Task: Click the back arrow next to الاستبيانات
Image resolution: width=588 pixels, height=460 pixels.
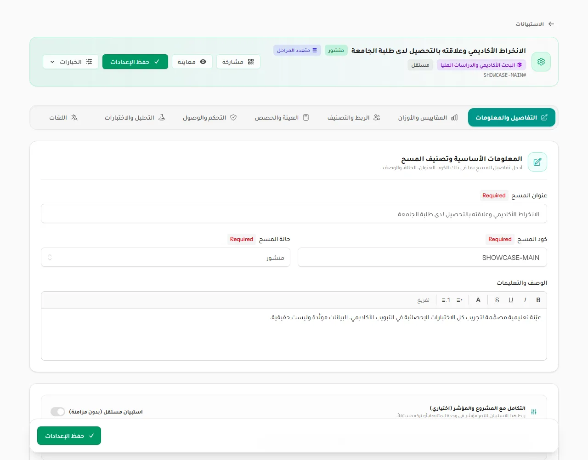Action: pos(551,24)
